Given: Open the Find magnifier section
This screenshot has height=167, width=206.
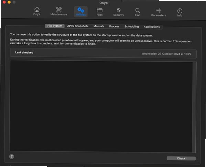Looking at the screenshot, I should click(138, 12).
